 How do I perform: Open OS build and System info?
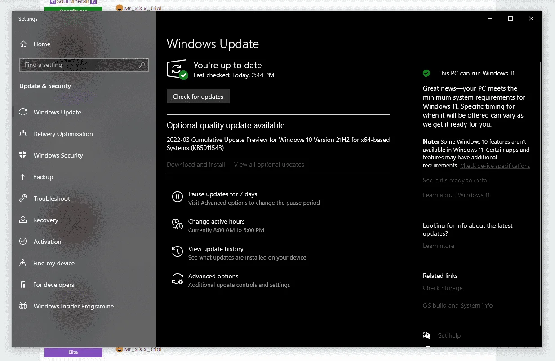[457, 305]
